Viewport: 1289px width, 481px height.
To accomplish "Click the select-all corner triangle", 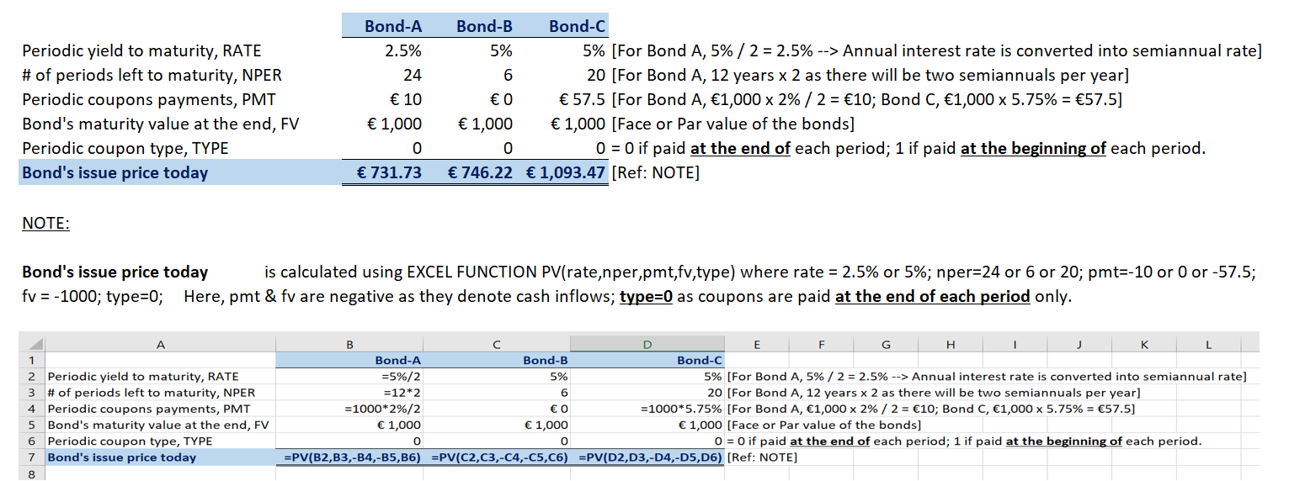I will (x=32, y=344).
